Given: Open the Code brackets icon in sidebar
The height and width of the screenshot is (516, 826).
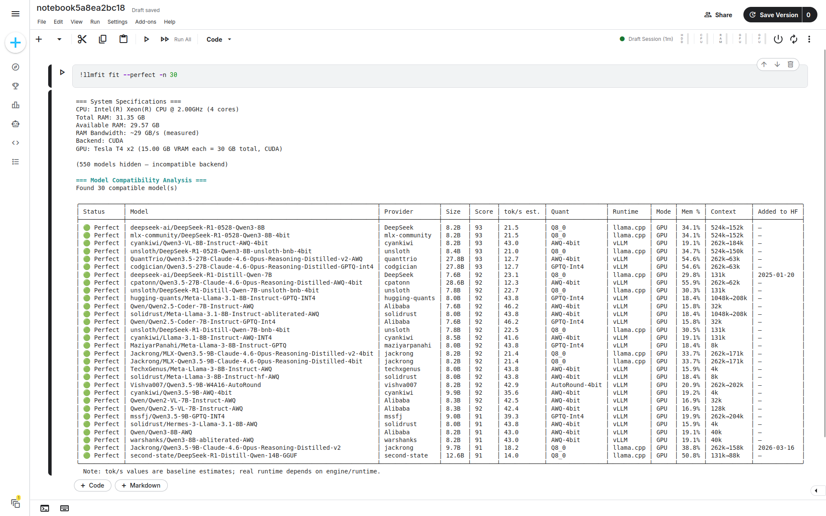Looking at the screenshot, I should click(x=15, y=143).
